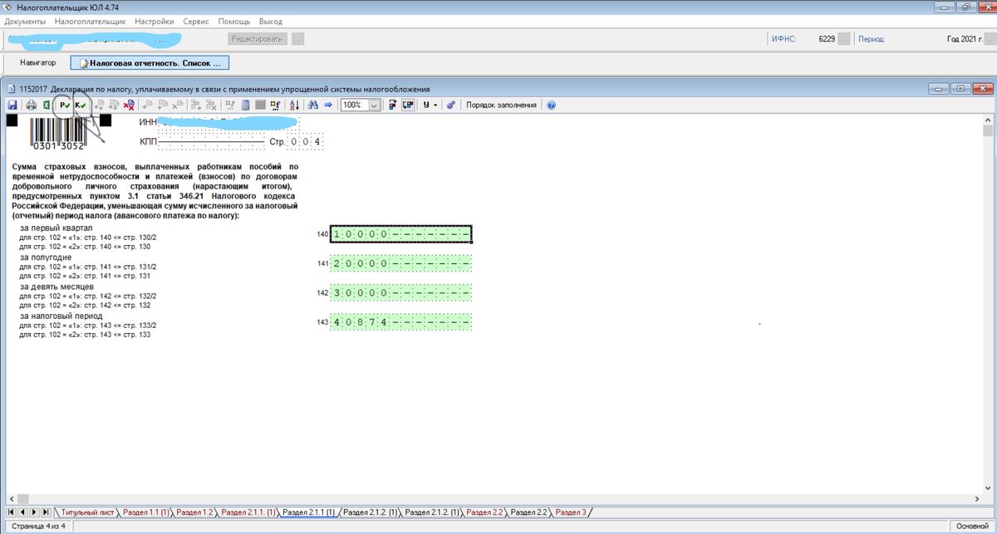Click the line 143 field with 40874
Image resolution: width=997 pixels, height=534 pixels.
coord(401,321)
